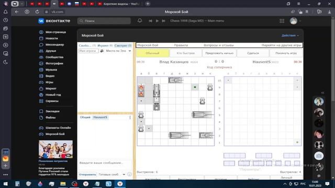
Task: Open Вопросы и отзывы menu item
Action: [219, 45]
